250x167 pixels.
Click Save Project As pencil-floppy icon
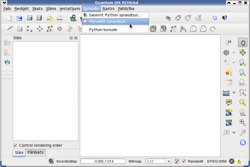[x=39, y=18]
